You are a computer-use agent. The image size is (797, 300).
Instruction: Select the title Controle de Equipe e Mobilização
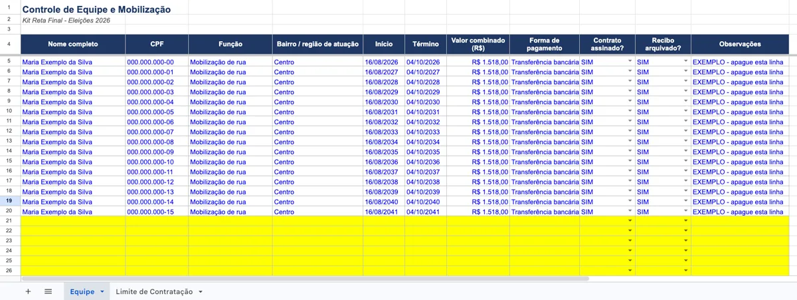[96, 10]
